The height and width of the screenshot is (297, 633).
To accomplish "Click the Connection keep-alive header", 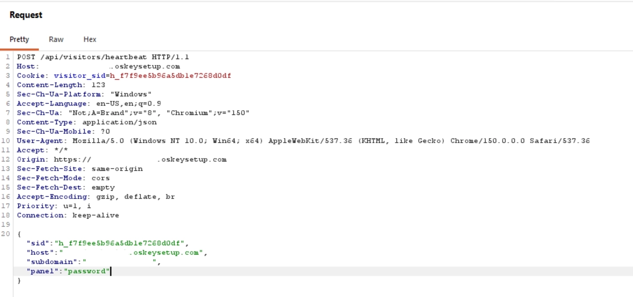I will point(68,215).
